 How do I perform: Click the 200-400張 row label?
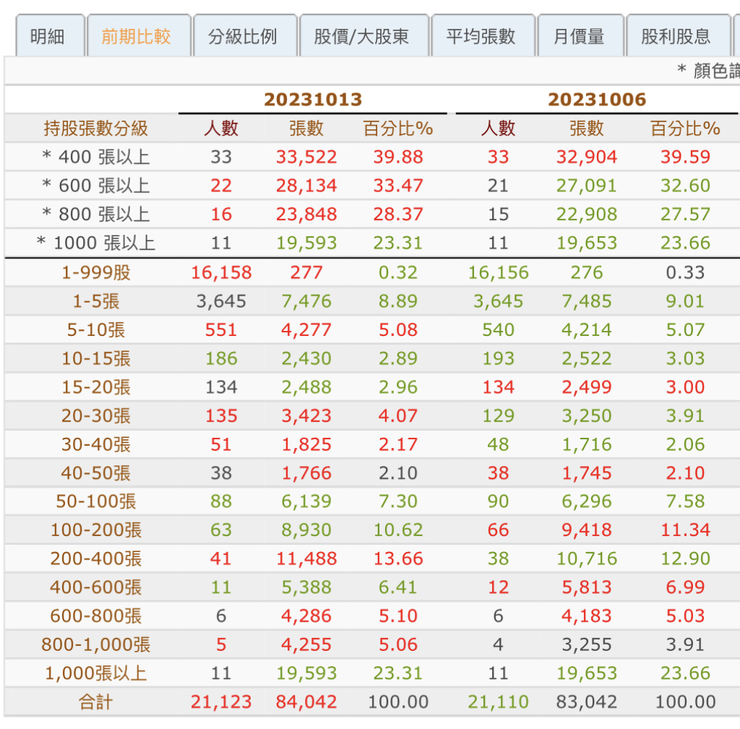[x=96, y=558]
